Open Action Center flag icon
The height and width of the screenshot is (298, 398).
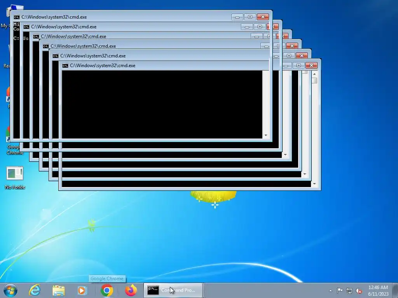coord(340,290)
